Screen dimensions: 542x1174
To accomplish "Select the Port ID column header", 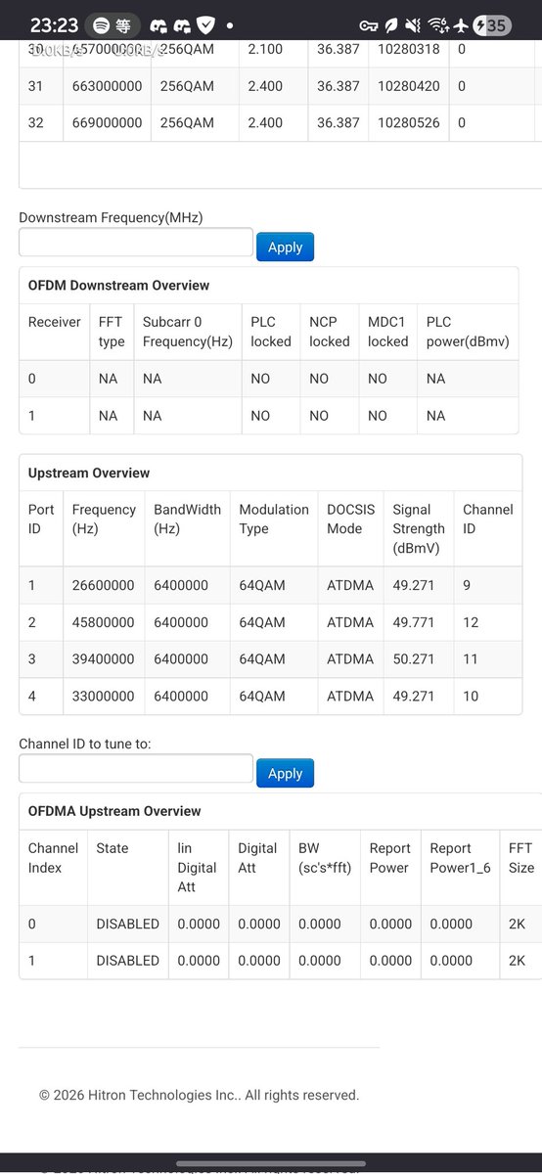I will pos(41,519).
